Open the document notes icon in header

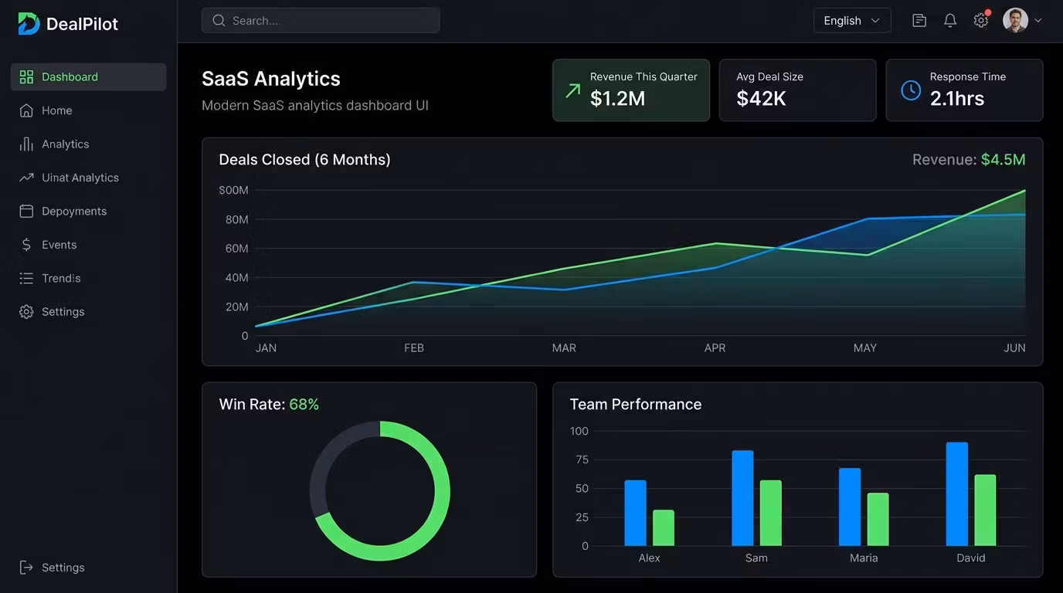click(x=919, y=21)
